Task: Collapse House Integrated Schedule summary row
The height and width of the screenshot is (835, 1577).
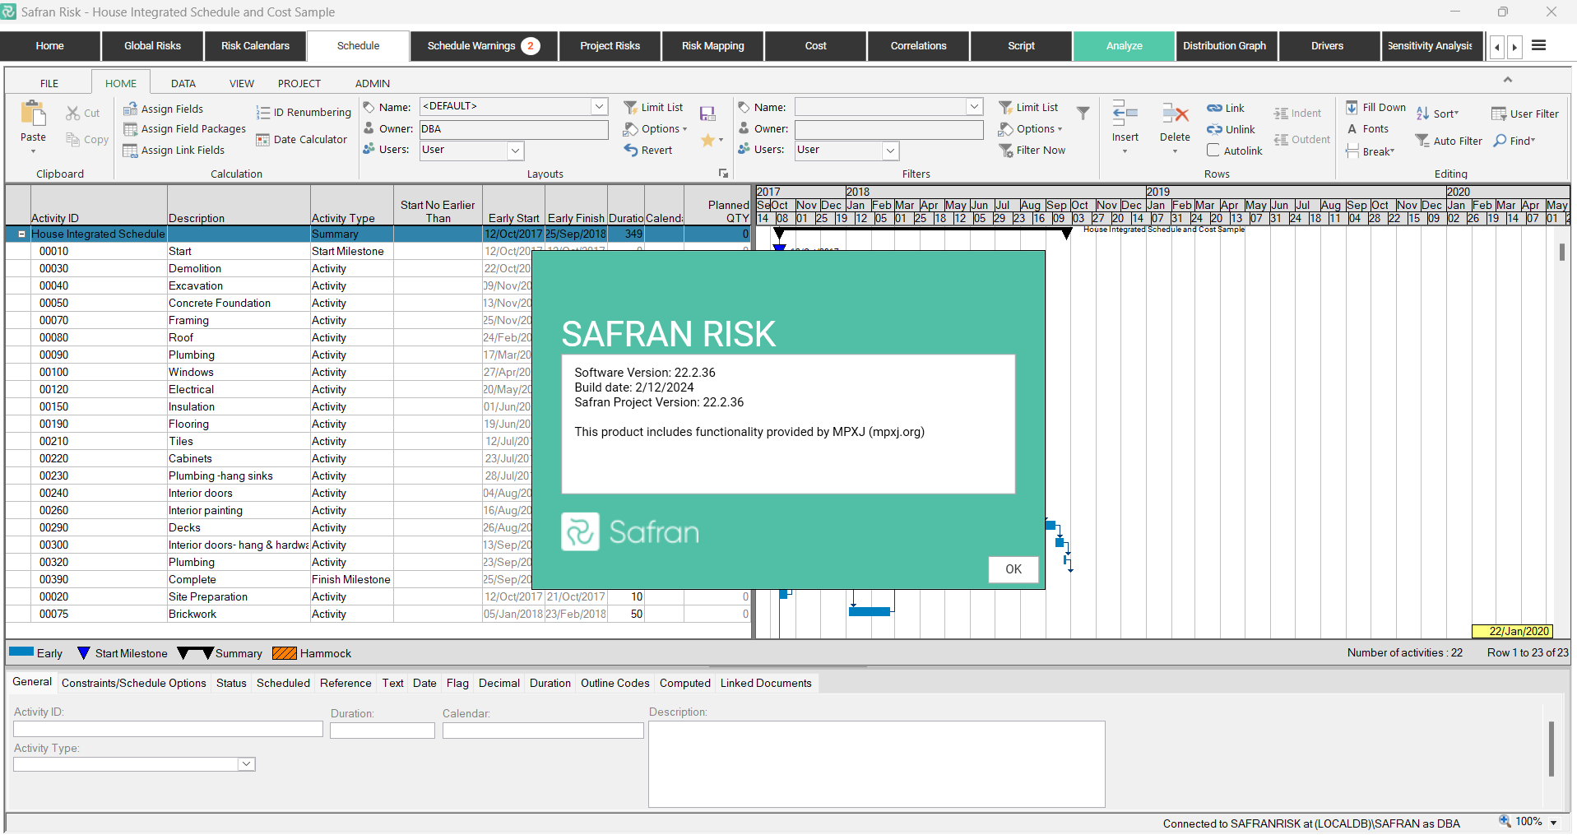Action: tap(22, 234)
